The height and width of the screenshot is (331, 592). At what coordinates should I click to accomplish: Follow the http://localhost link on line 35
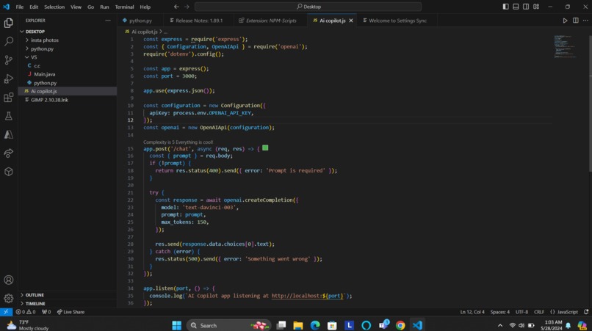click(308, 296)
